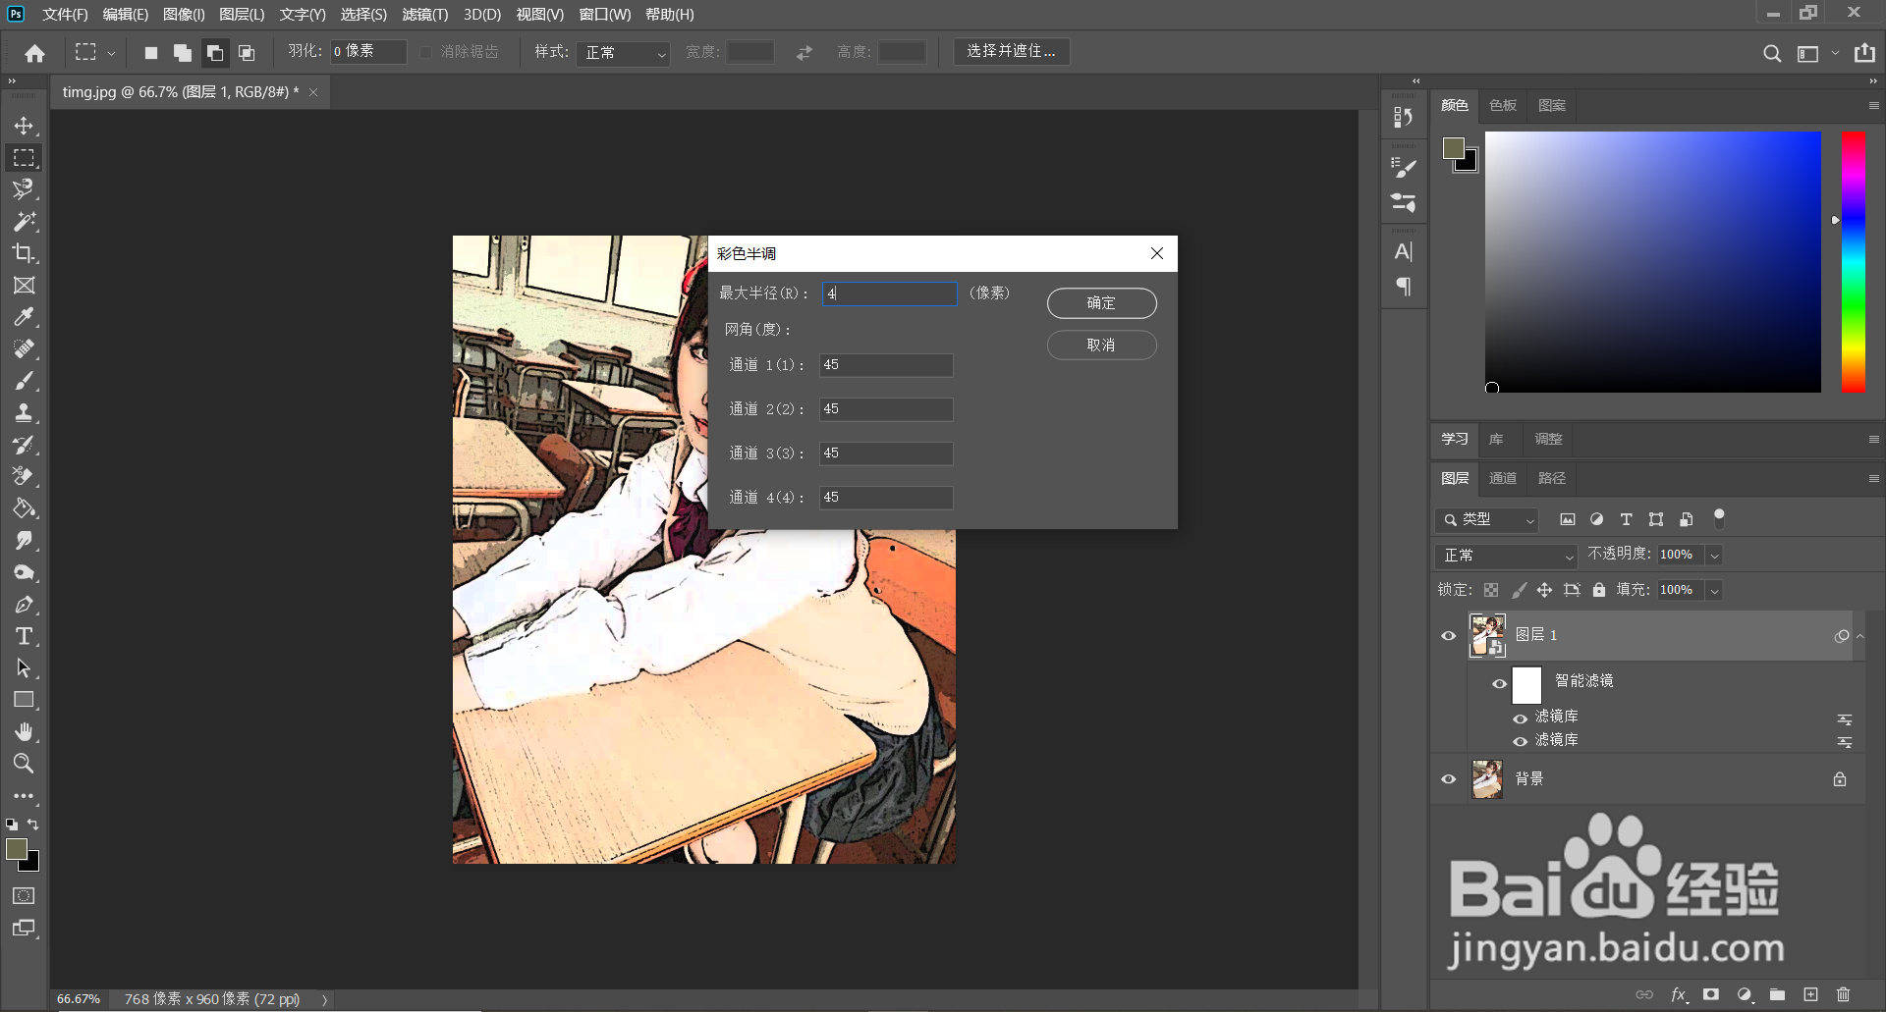Click 取消 in 彩色半调 dialog
The height and width of the screenshot is (1012, 1886).
[1101, 346]
